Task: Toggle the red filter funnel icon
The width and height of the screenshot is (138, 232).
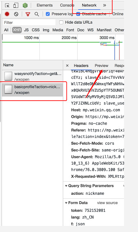Action: 28,14
